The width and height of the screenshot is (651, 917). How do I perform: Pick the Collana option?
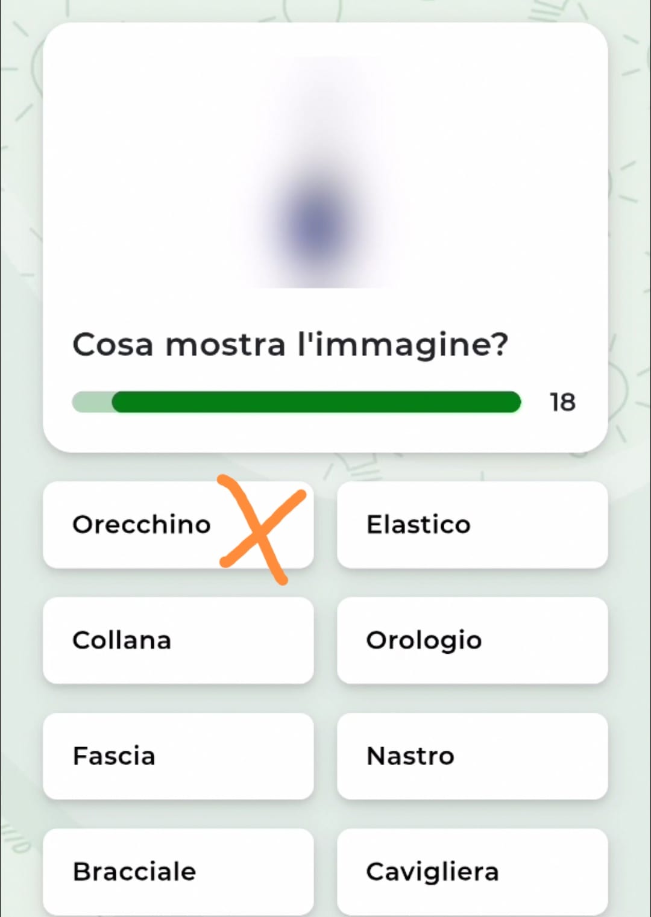(x=178, y=640)
